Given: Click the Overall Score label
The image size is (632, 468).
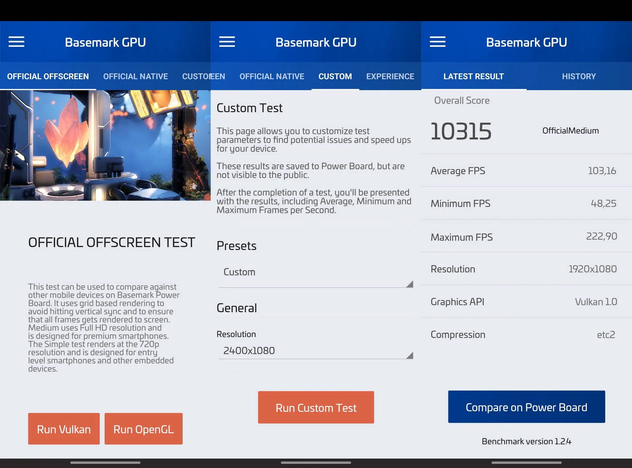Looking at the screenshot, I should [462, 100].
